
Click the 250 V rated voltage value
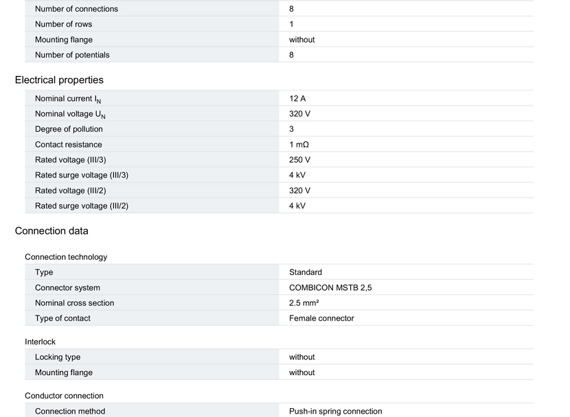click(x=299, y=160)
